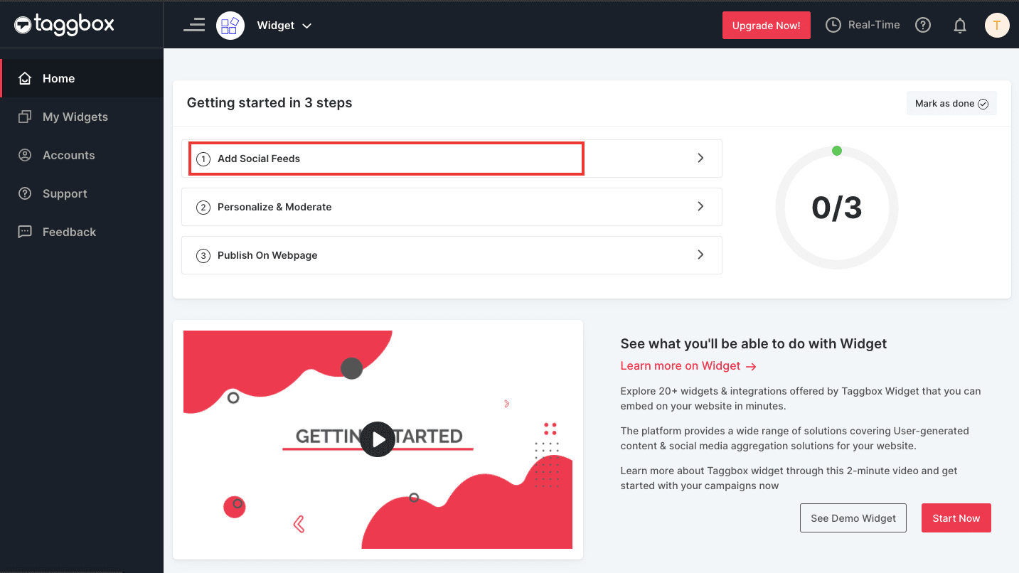Expand Publish On Webpage step
The height and width of the screenshot is (573, 1019).
452,255
